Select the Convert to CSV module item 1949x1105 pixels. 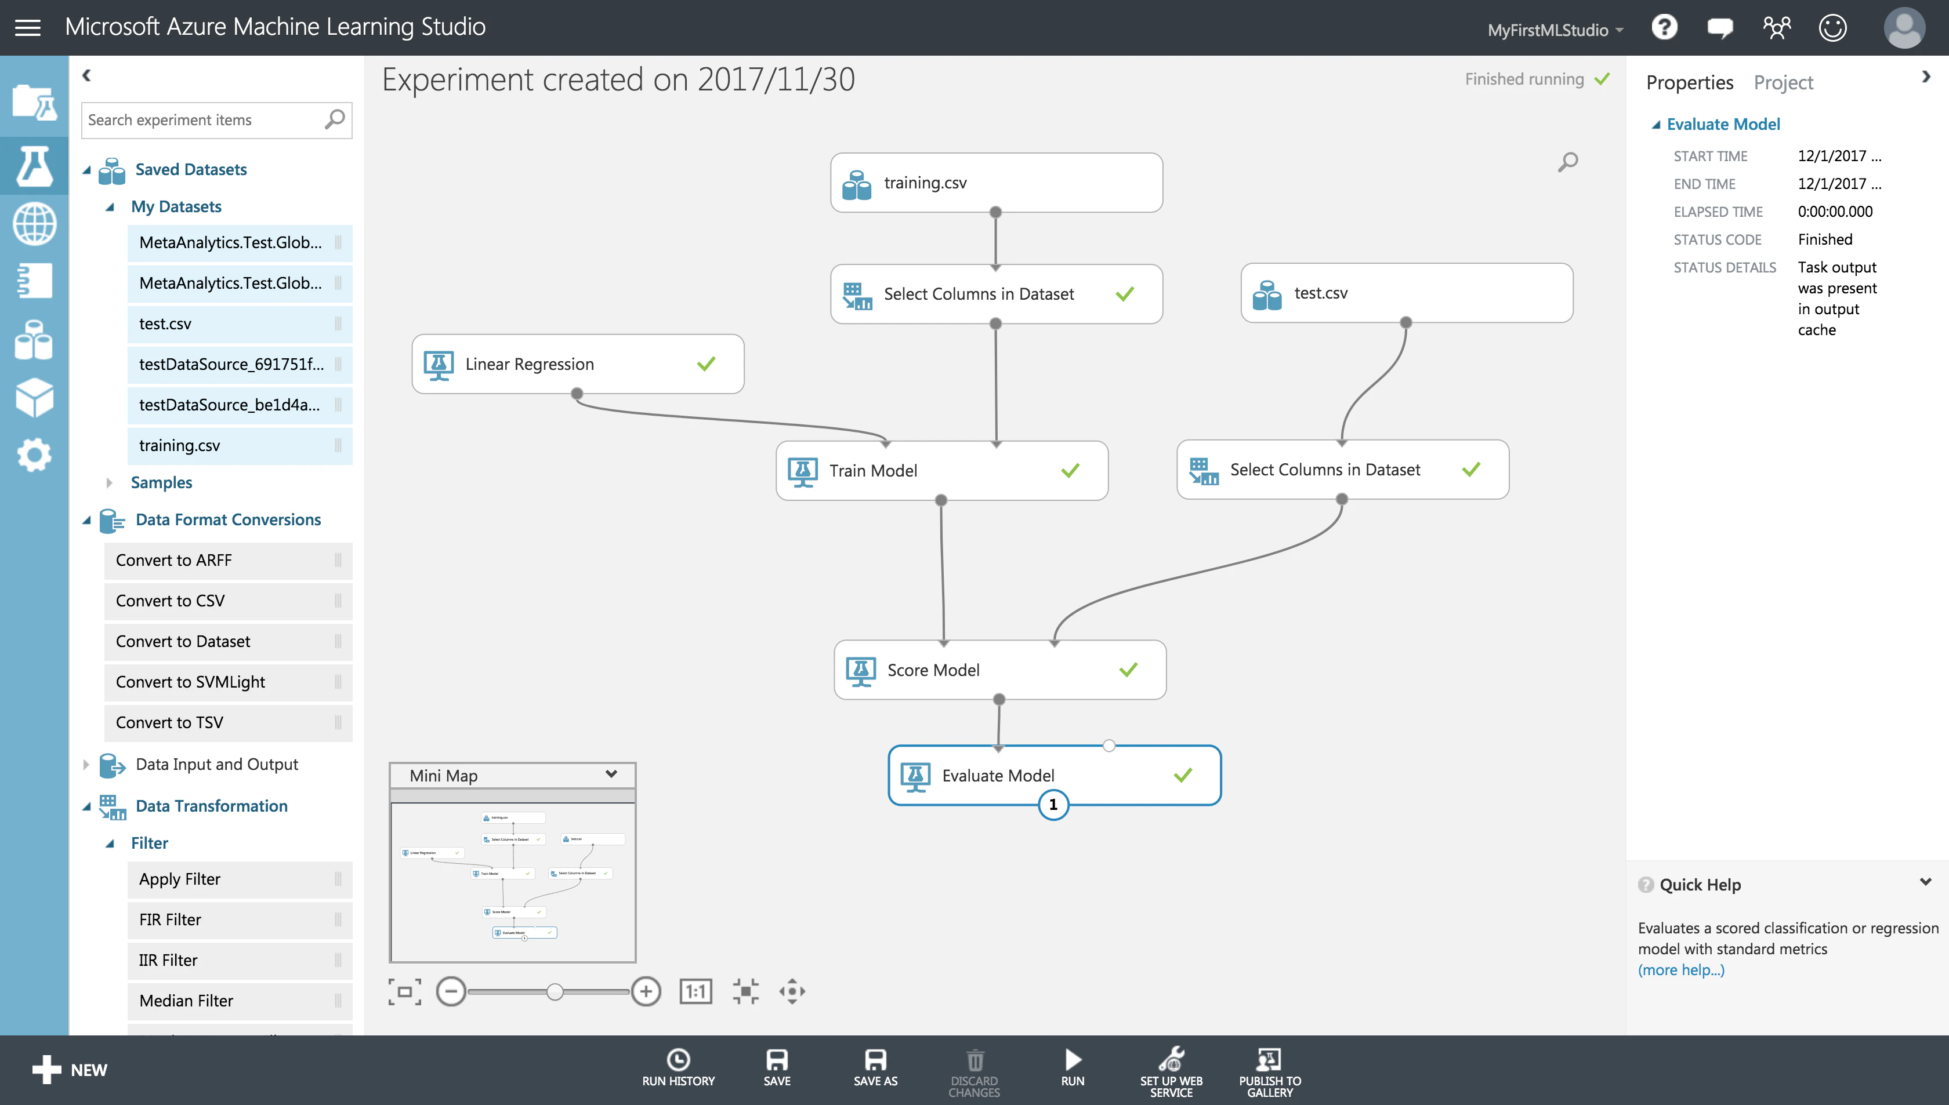pyautogui.click(x=228, y=601)
